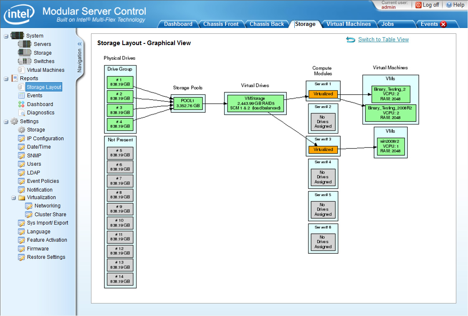Click the SNMP settings icon
The image size is (468, 316).
coord(21,155)
